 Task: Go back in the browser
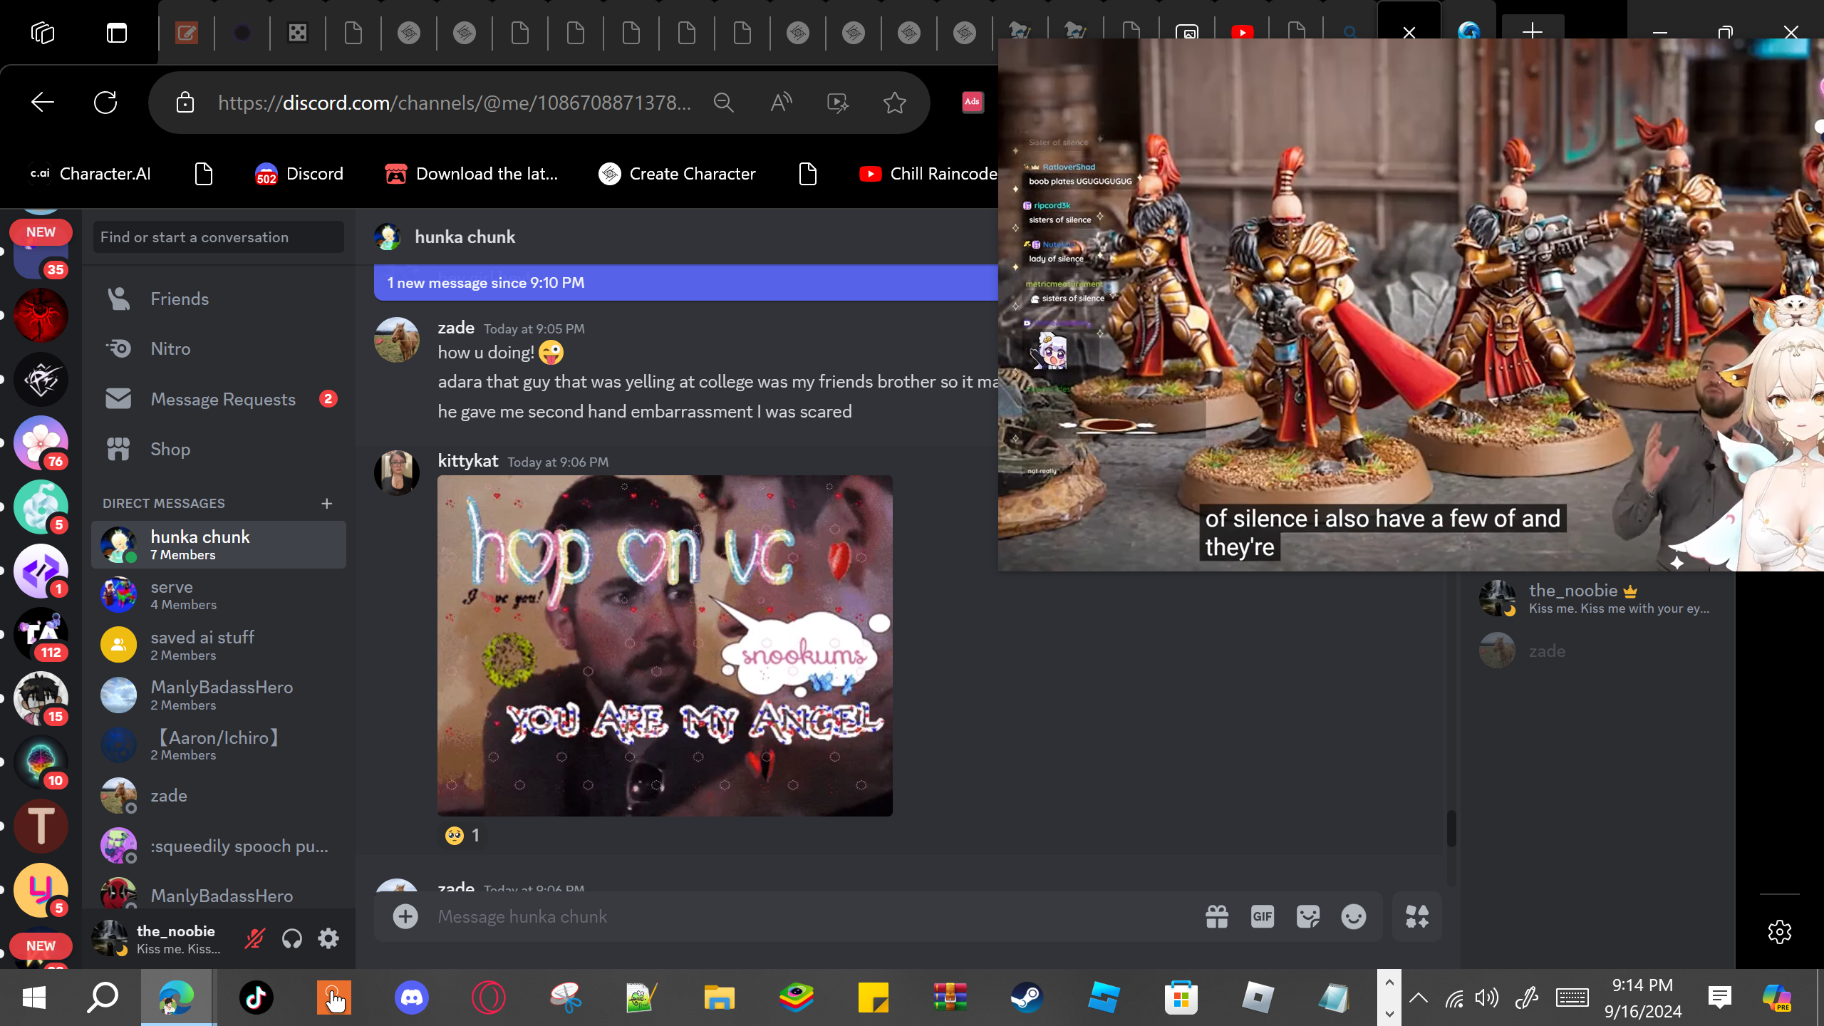coord(43,103)
